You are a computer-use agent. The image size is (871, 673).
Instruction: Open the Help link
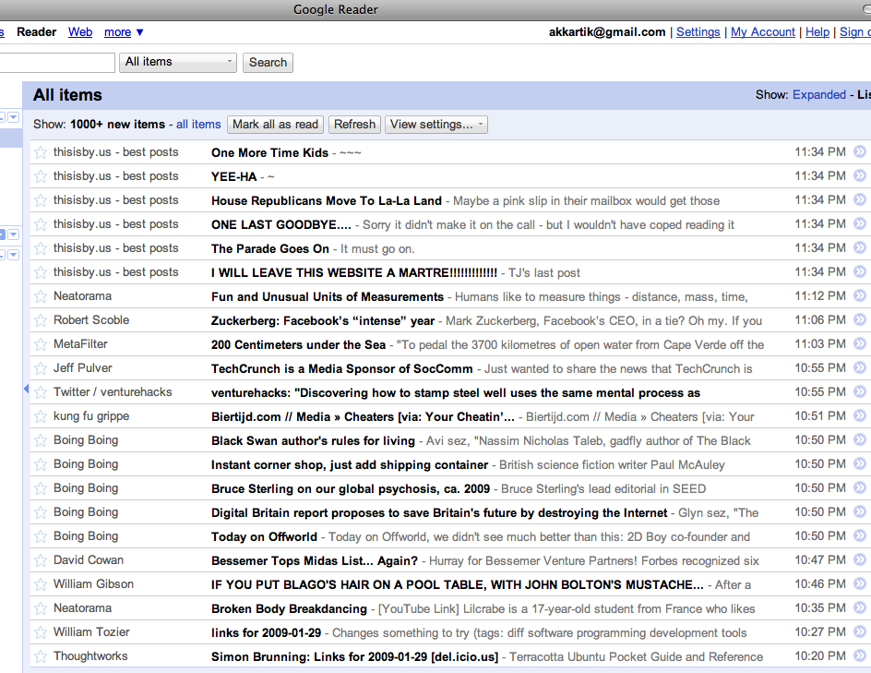click(817, 32)
